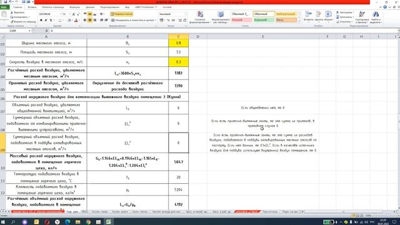Image resolution: width=400 pixels, height=225 pixels.
Task: Apply comma style (000) icon
Action: [x=174, y=20]
